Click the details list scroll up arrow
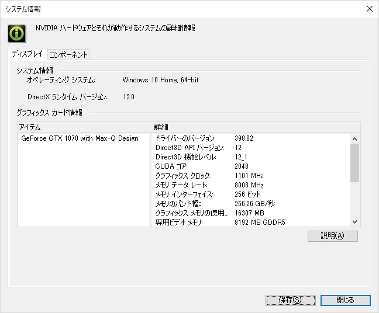 point(354,139)
